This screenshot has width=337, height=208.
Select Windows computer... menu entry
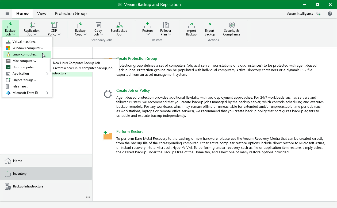(x=27, y=48)
